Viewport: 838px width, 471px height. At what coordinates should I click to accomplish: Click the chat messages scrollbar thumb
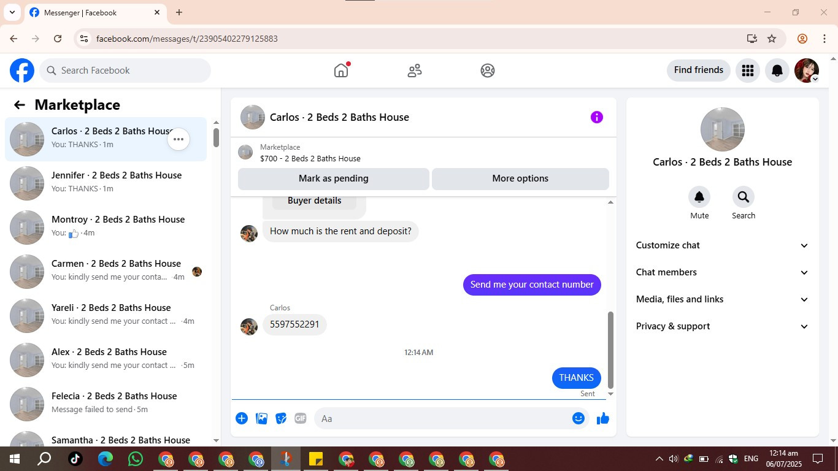click(610, 350)
